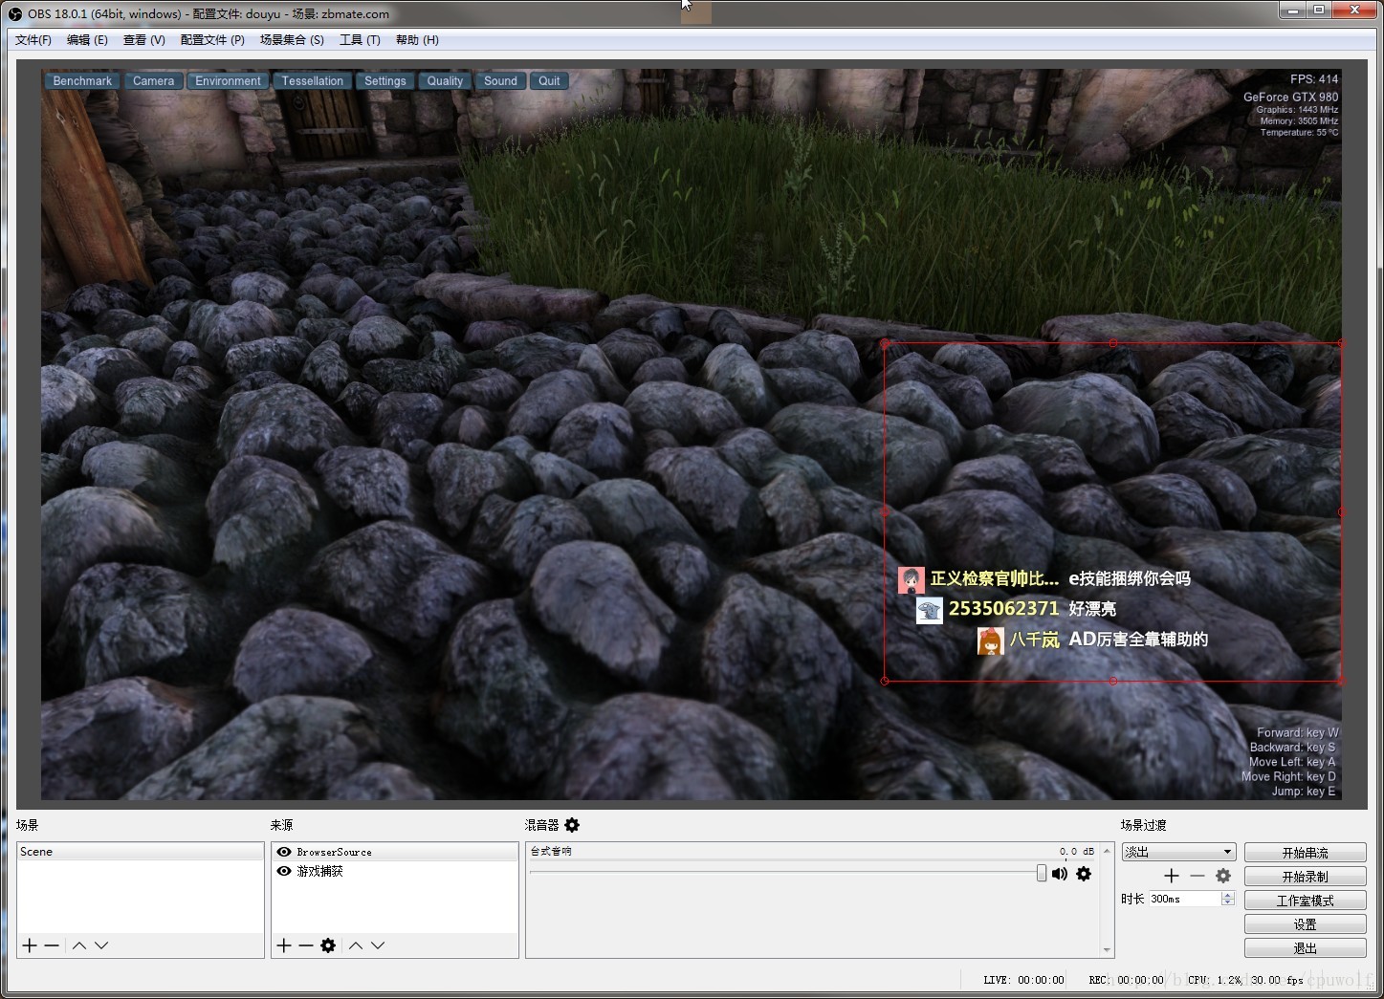Add a new source with plus icon
The height and width of the screenshot is (999, 1384).
click(284, 945)
